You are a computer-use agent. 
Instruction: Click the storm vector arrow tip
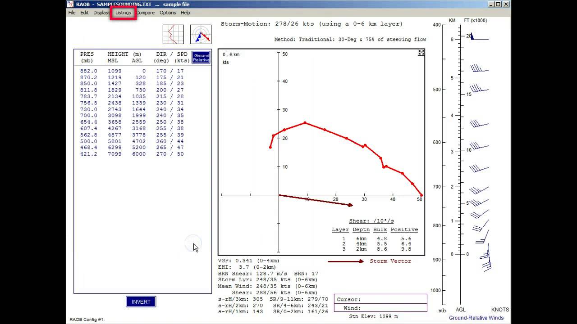point(351,205)
